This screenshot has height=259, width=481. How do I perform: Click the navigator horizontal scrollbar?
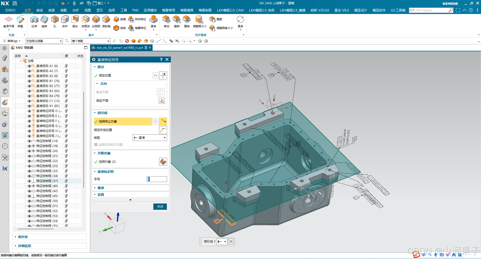click(35, 229)
